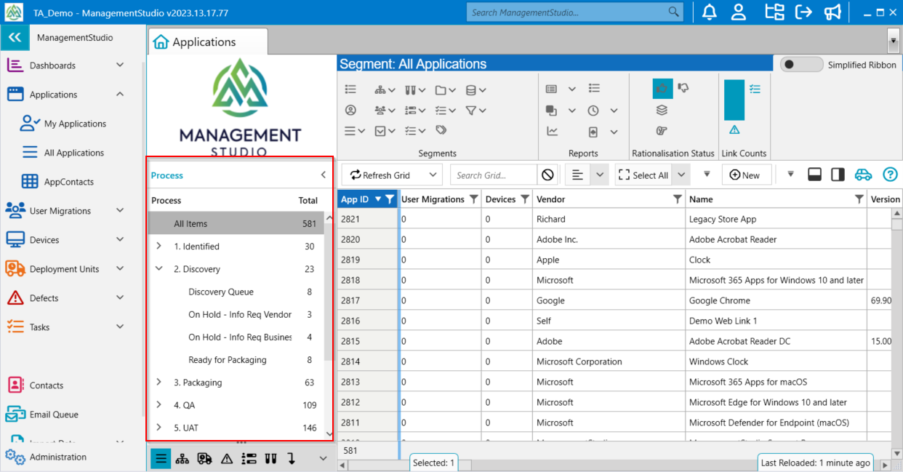Toggle the Vendor column filter
903x472 pixels.
click(678, 199)
